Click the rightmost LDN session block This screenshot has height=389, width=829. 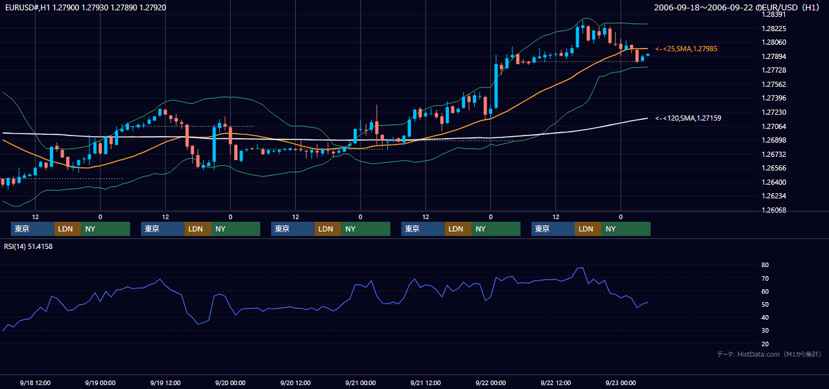588,229
